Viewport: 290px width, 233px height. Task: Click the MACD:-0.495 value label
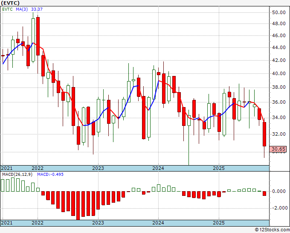tap(50, 175)
